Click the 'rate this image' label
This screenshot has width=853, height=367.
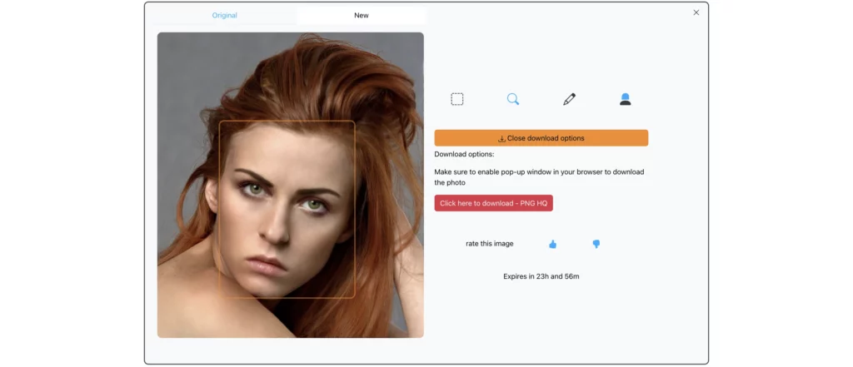coord(490,244)
